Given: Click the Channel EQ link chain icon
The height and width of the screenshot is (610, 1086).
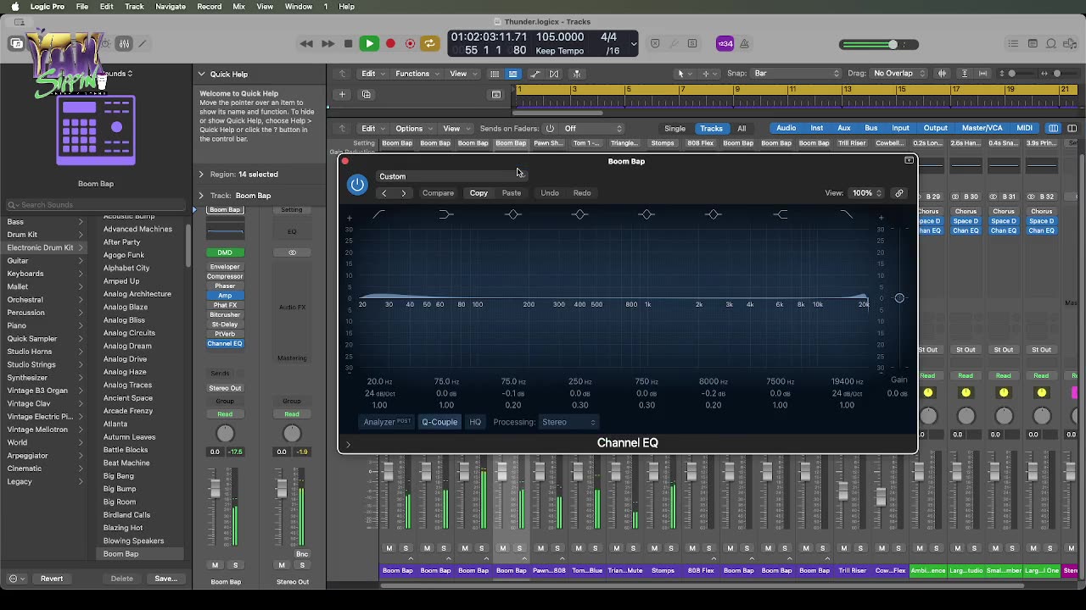Looking at the screenshot, I should [x=899, y=193].
